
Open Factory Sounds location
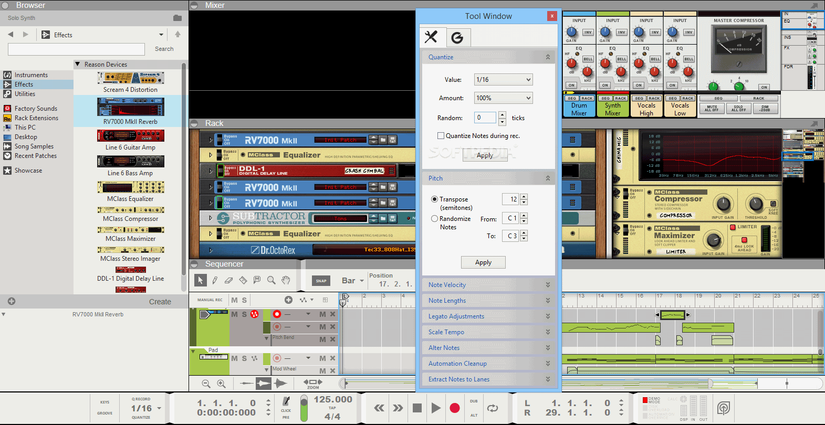click(x=36, y=109)
